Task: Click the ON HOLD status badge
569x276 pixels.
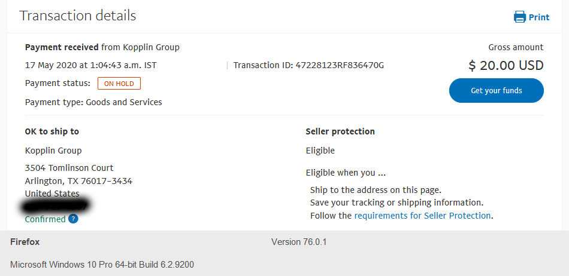Action: coord(119,84)
